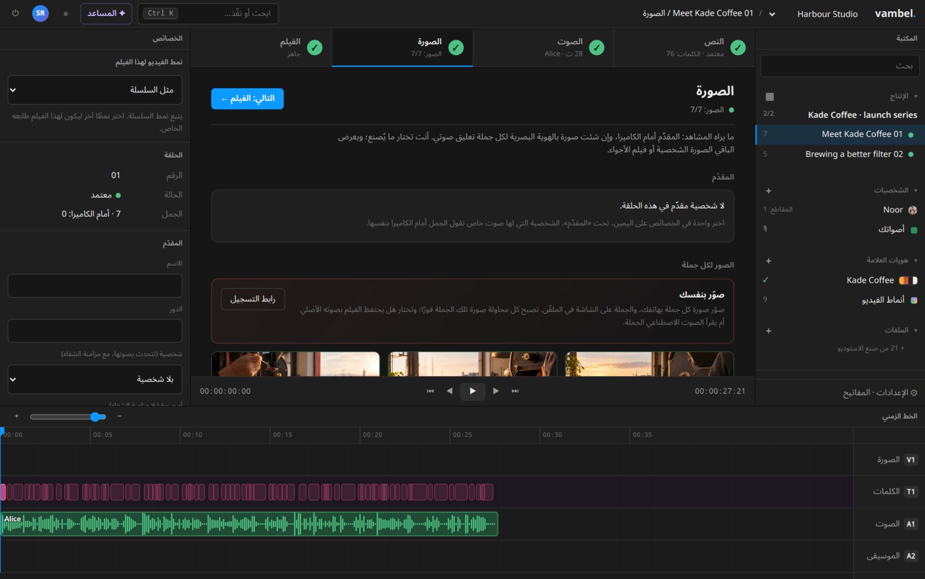Add a file with plus icon

pos(768,331)
